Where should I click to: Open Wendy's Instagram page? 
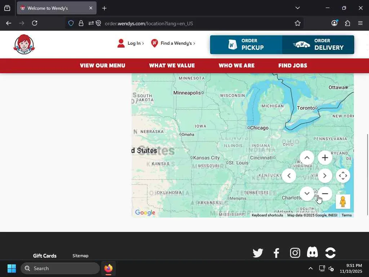[x=295, y=253]
